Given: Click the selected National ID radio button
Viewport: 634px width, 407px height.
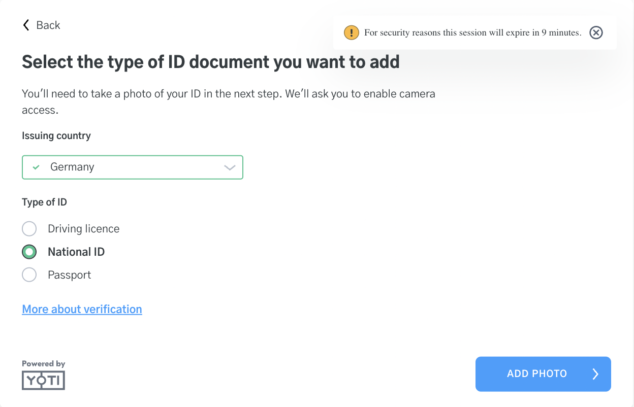Looking at the screenshot, I should pos(29,252).
